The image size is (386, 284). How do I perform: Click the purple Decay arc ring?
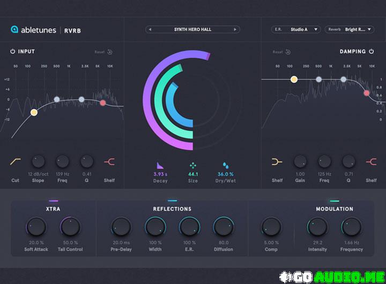pyautogui.click(x=147, y=100)
